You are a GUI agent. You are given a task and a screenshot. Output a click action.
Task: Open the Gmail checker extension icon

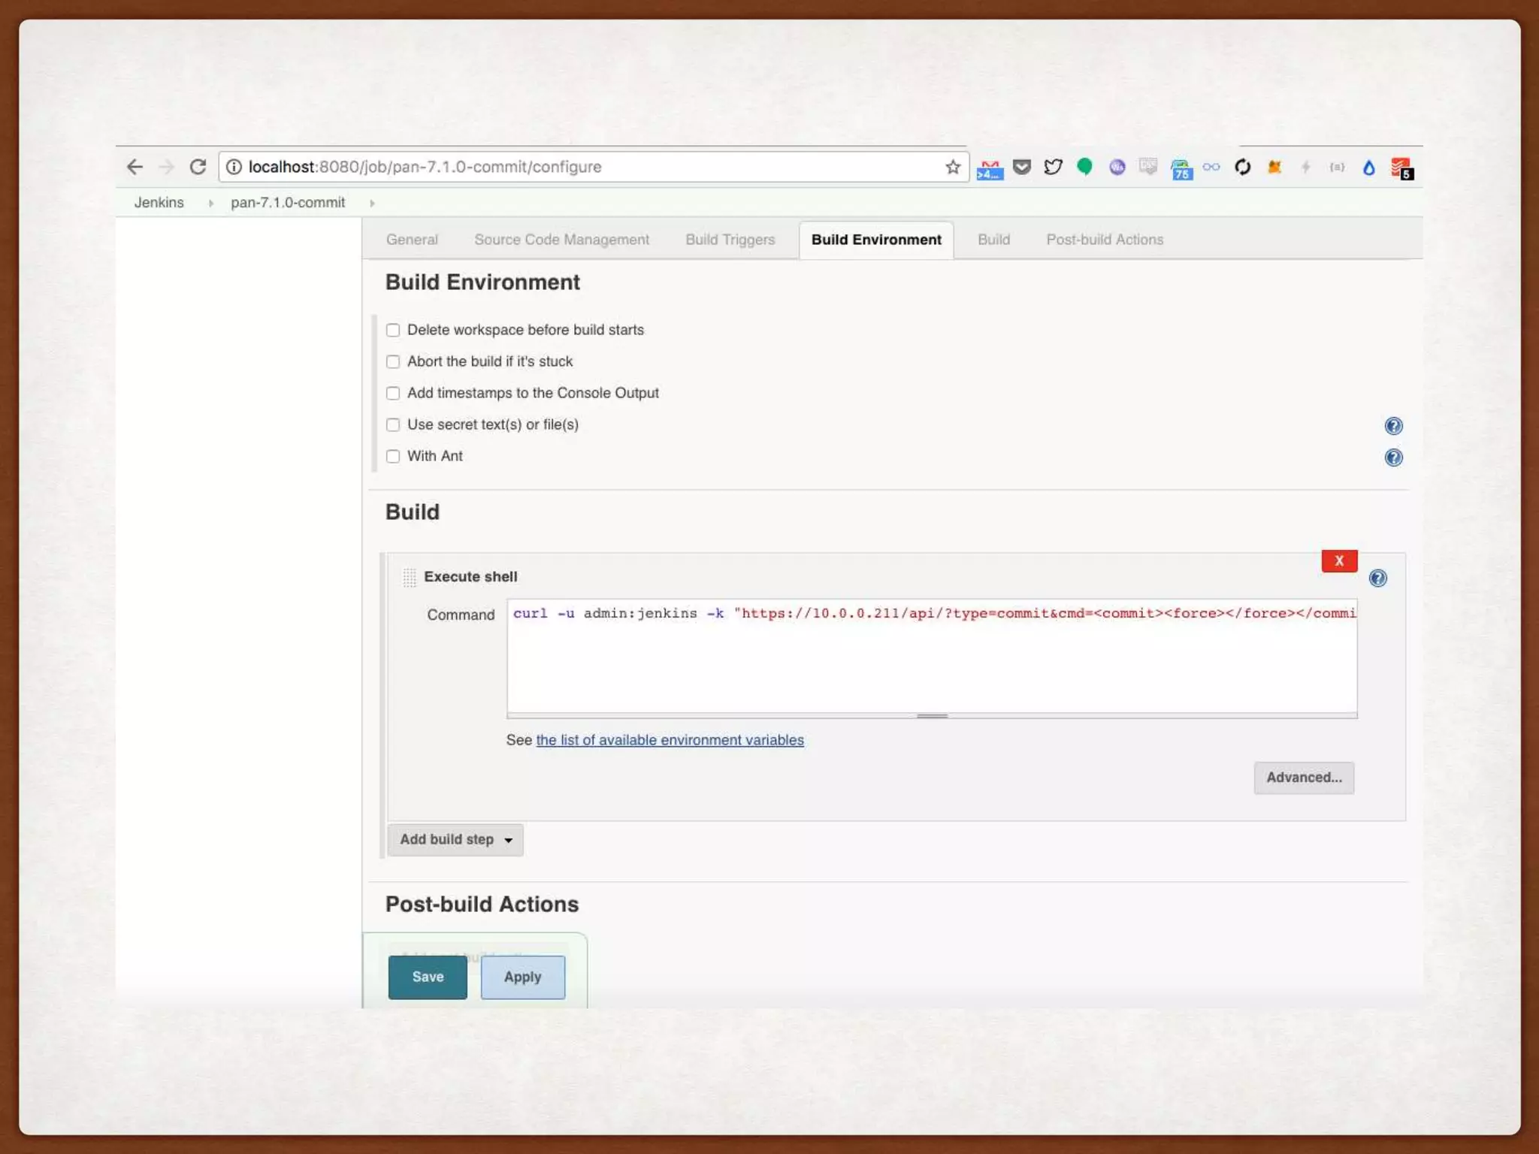coord(990,169)
